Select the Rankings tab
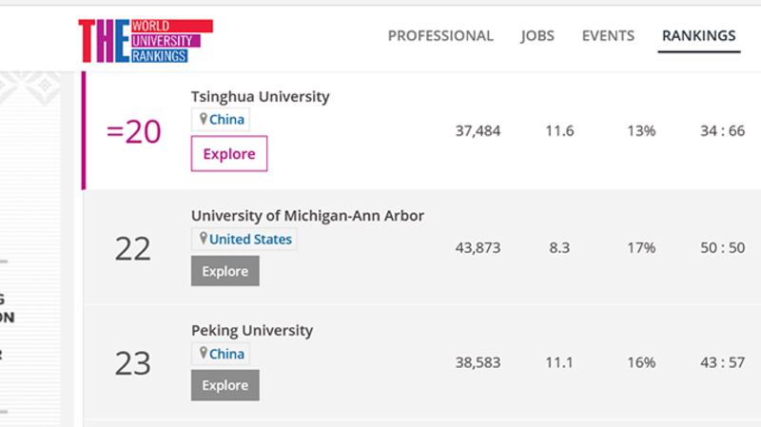This screenshot has width=761, height=427. (x=699, y=36)
